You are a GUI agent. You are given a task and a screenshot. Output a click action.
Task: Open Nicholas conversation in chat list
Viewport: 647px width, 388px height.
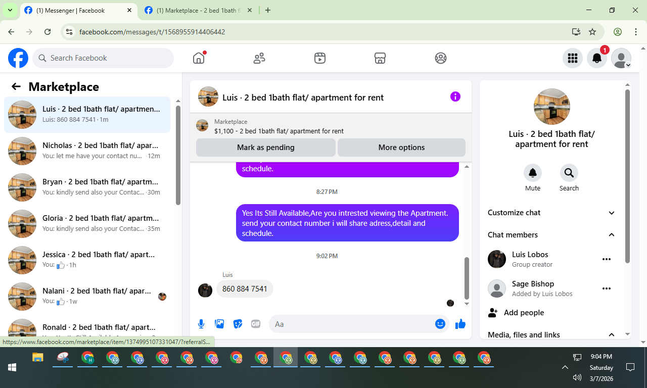87,151
